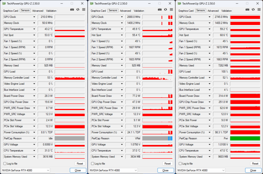Viewport: 263px width, 174px height.
Task: Open the hamburger menu in the right GPU-Z window
Action: point(259,10)
